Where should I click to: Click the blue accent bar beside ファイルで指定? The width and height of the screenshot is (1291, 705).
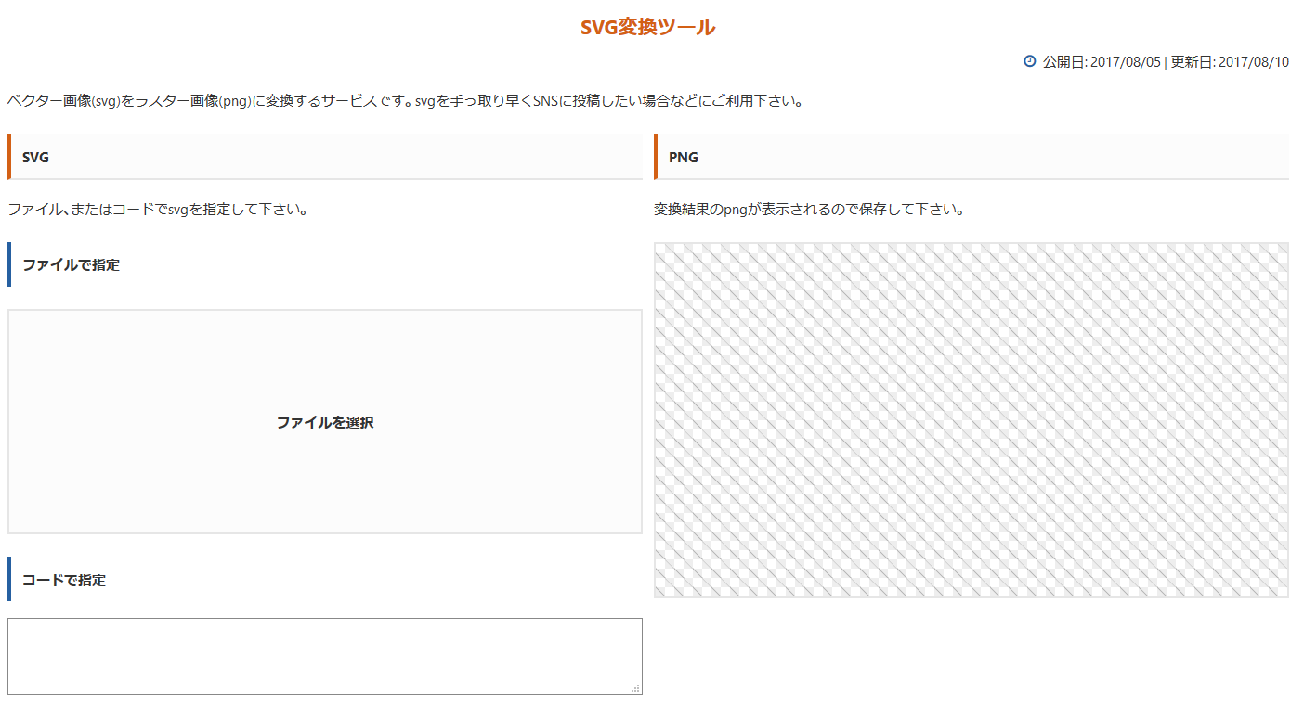(x=9, y=264)
